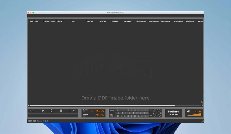Click the magnifier zoom icon above scrollbar
This screenshot has height=134, width=231.
click(202, 102)
